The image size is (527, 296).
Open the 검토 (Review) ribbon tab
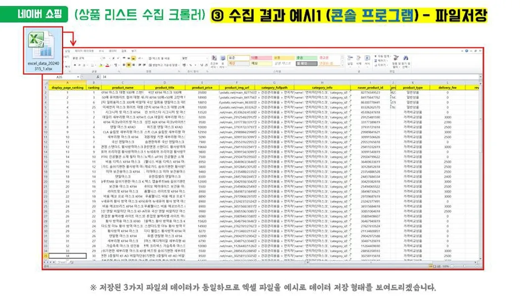(x=124, y=51)
